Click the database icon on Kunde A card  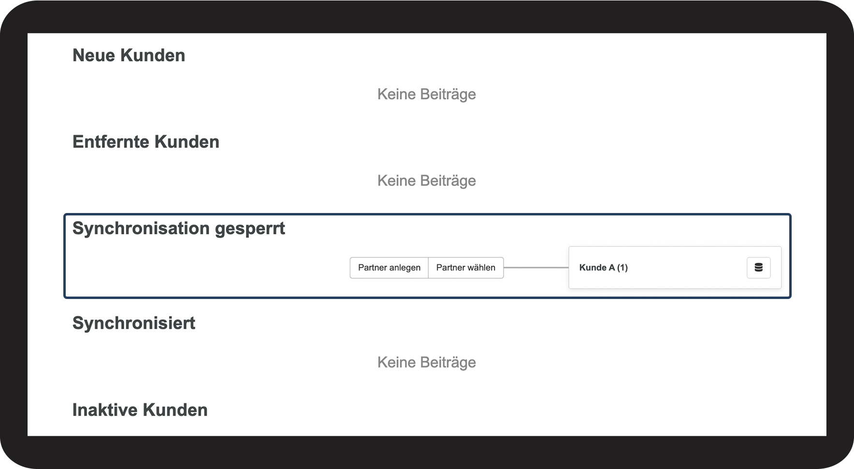point(758,268)
